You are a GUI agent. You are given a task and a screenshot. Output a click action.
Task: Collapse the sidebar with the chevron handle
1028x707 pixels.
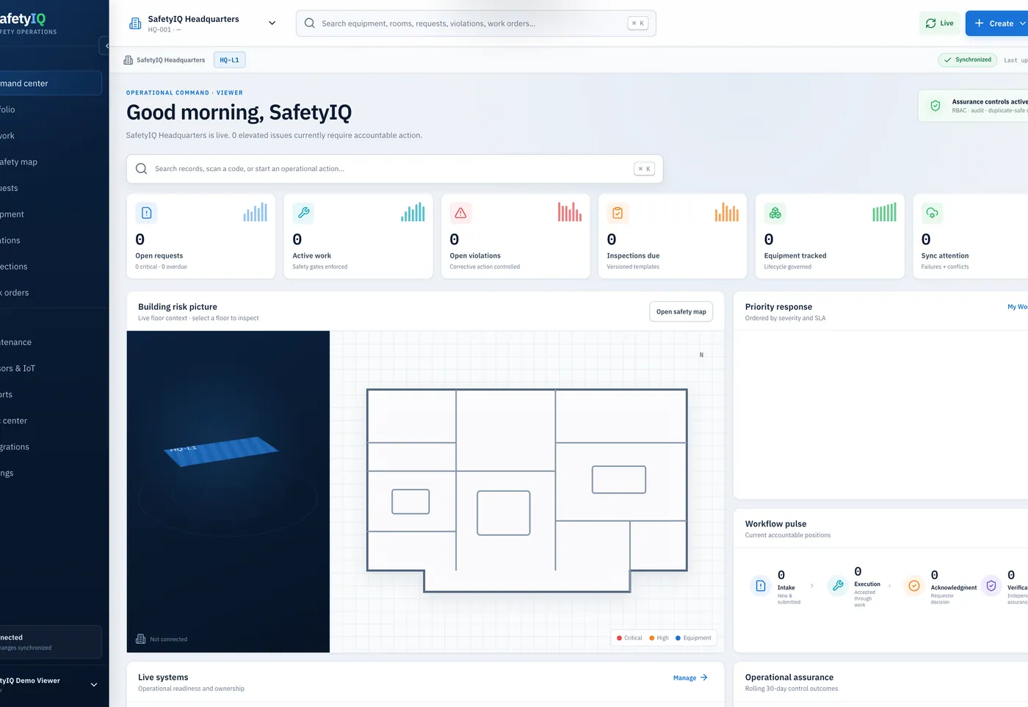(x=105, y=46)
